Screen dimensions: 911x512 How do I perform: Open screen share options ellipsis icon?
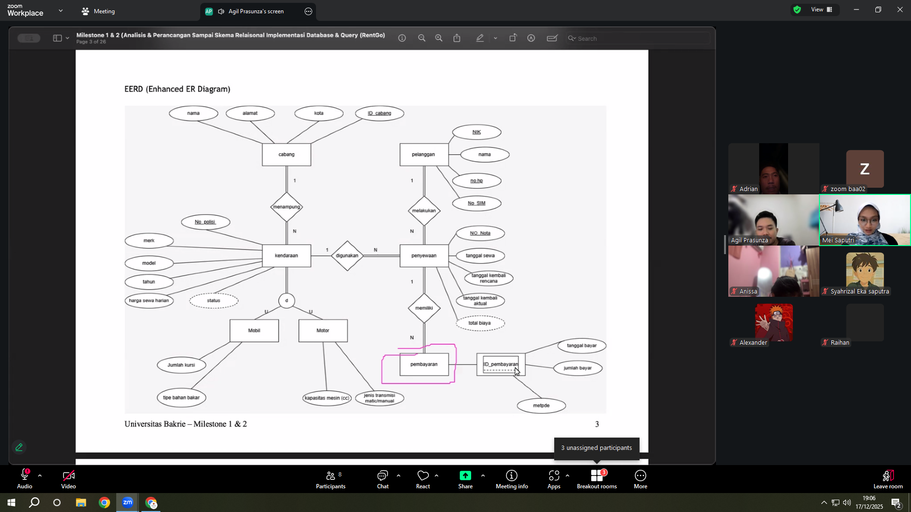click(308, 11)
